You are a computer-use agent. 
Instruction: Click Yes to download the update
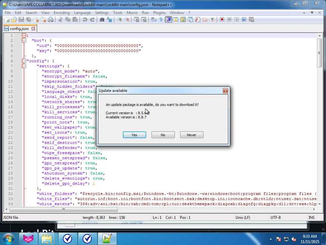[x=134, y=135]
